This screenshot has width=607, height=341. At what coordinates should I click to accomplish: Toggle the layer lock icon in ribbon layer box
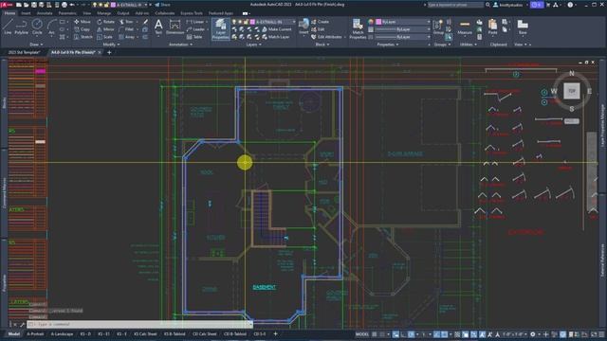(246, 22)
